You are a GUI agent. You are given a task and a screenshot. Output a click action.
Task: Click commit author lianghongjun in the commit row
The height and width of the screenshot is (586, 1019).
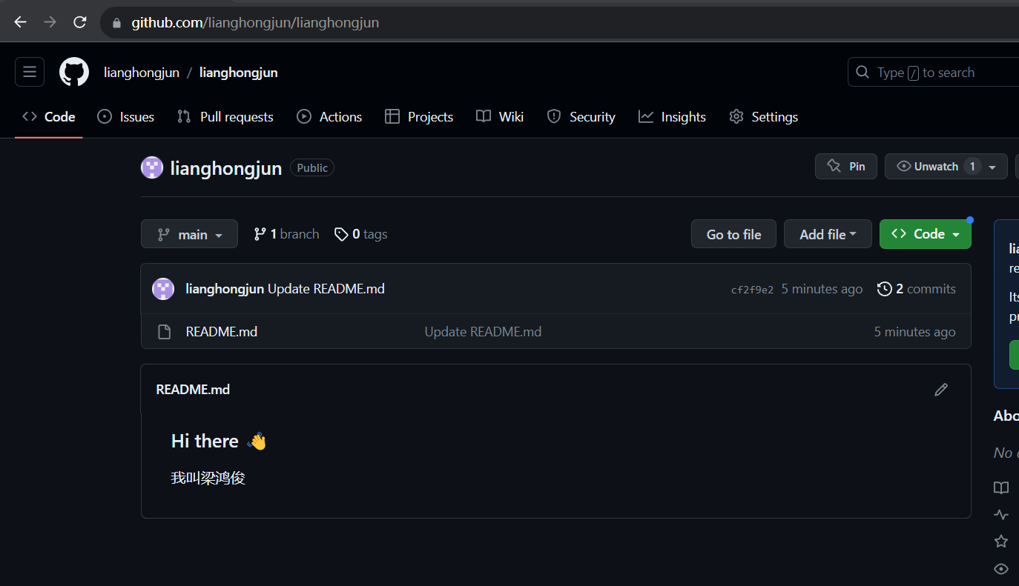pos(225,289)
